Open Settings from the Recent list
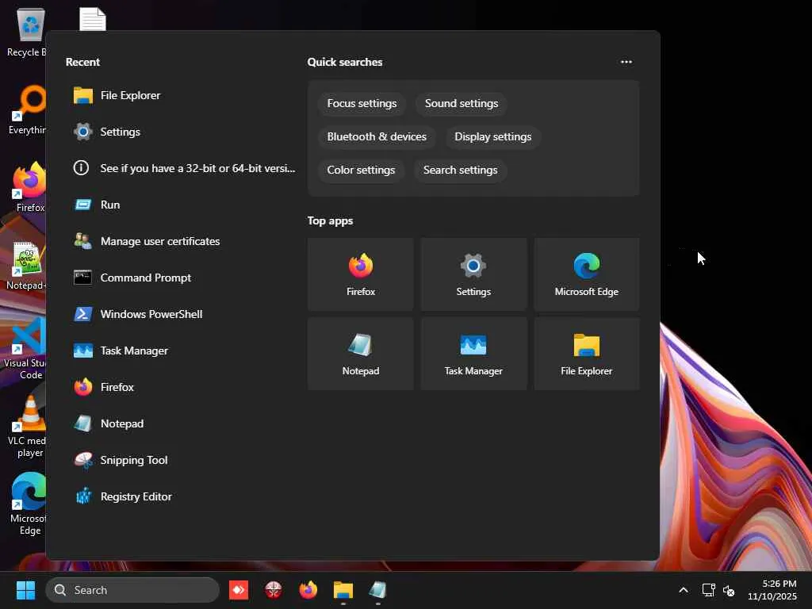The image size is (812, 609). pos(180,132)
